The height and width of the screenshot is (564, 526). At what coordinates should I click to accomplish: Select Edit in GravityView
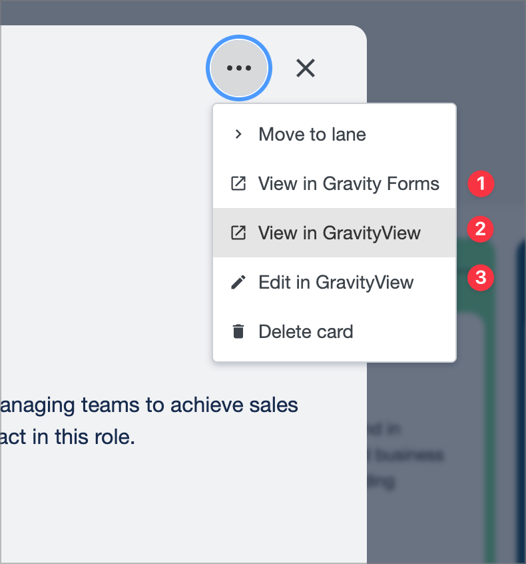[336, 282]
